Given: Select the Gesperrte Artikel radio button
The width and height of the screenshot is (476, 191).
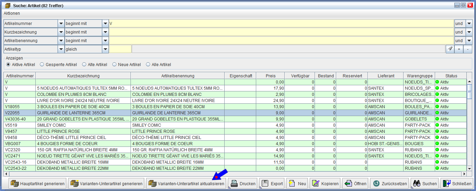Looking at the screenshot, I should coord(42,64).
